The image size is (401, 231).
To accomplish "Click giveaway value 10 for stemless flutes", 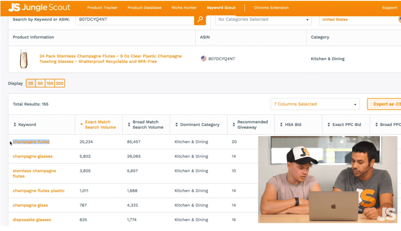I will [234, 171].
